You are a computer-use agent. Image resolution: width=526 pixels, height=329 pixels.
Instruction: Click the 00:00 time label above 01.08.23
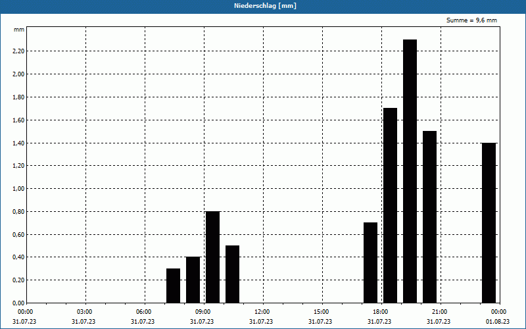tap(499, 312)
